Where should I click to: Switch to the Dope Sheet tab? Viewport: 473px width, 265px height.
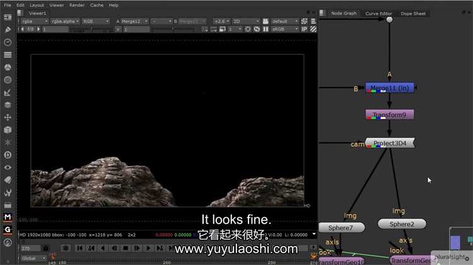[x=413, y=13]
